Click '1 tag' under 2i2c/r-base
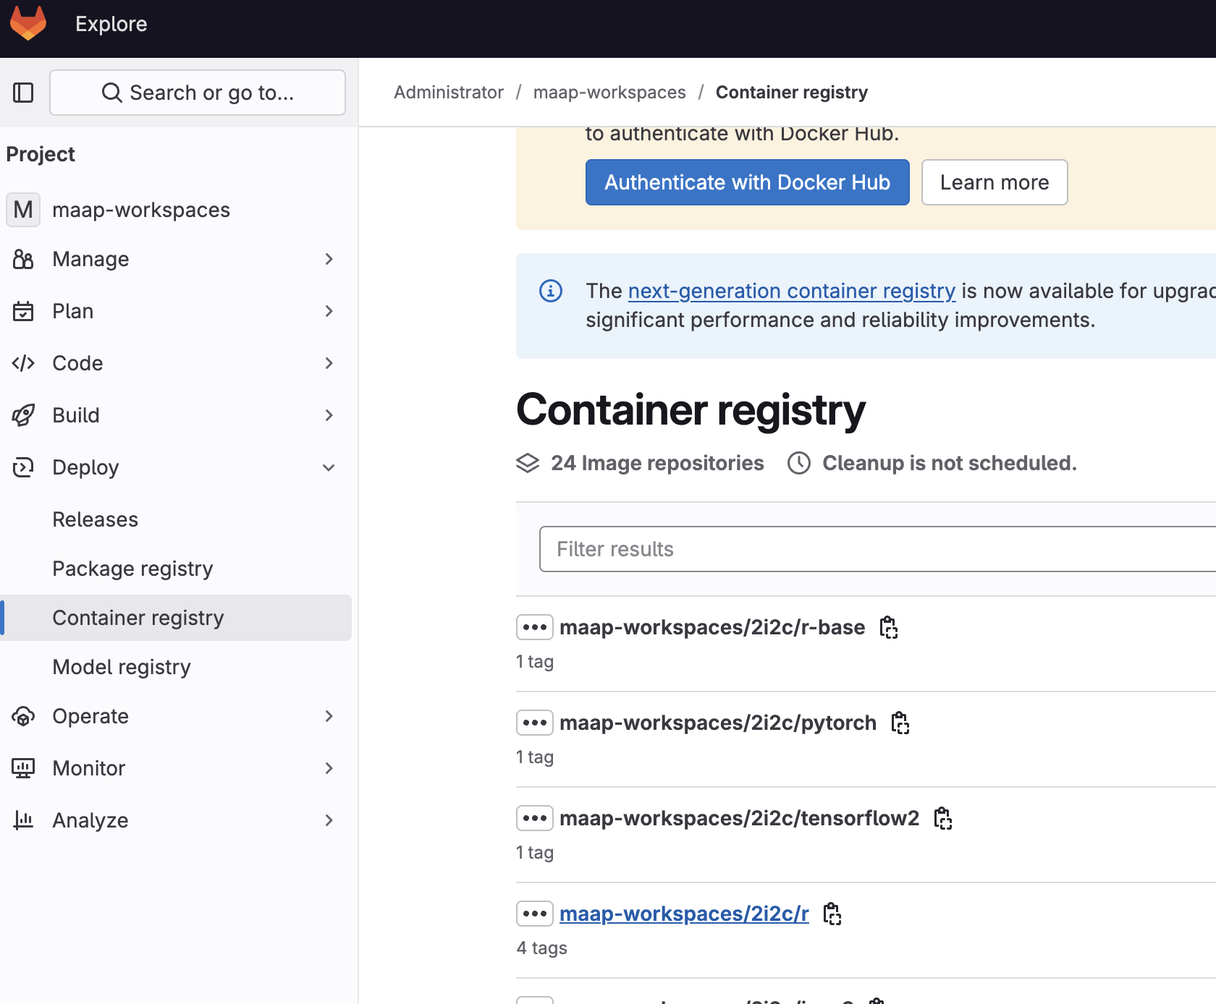 535,661
